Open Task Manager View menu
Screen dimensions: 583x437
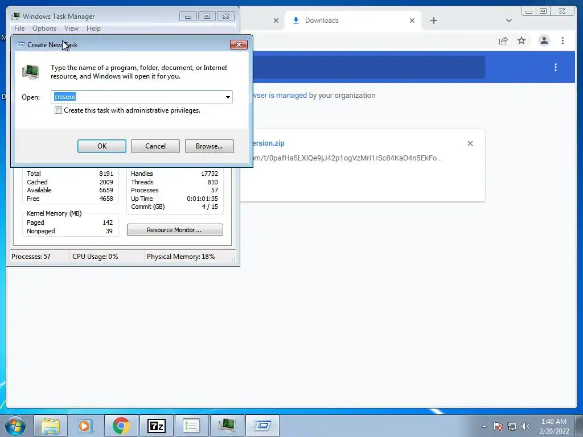71,28
